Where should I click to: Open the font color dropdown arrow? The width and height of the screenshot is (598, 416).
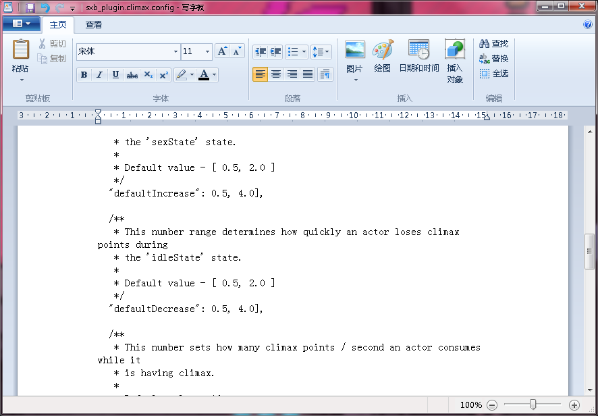[x=215, y=75]
